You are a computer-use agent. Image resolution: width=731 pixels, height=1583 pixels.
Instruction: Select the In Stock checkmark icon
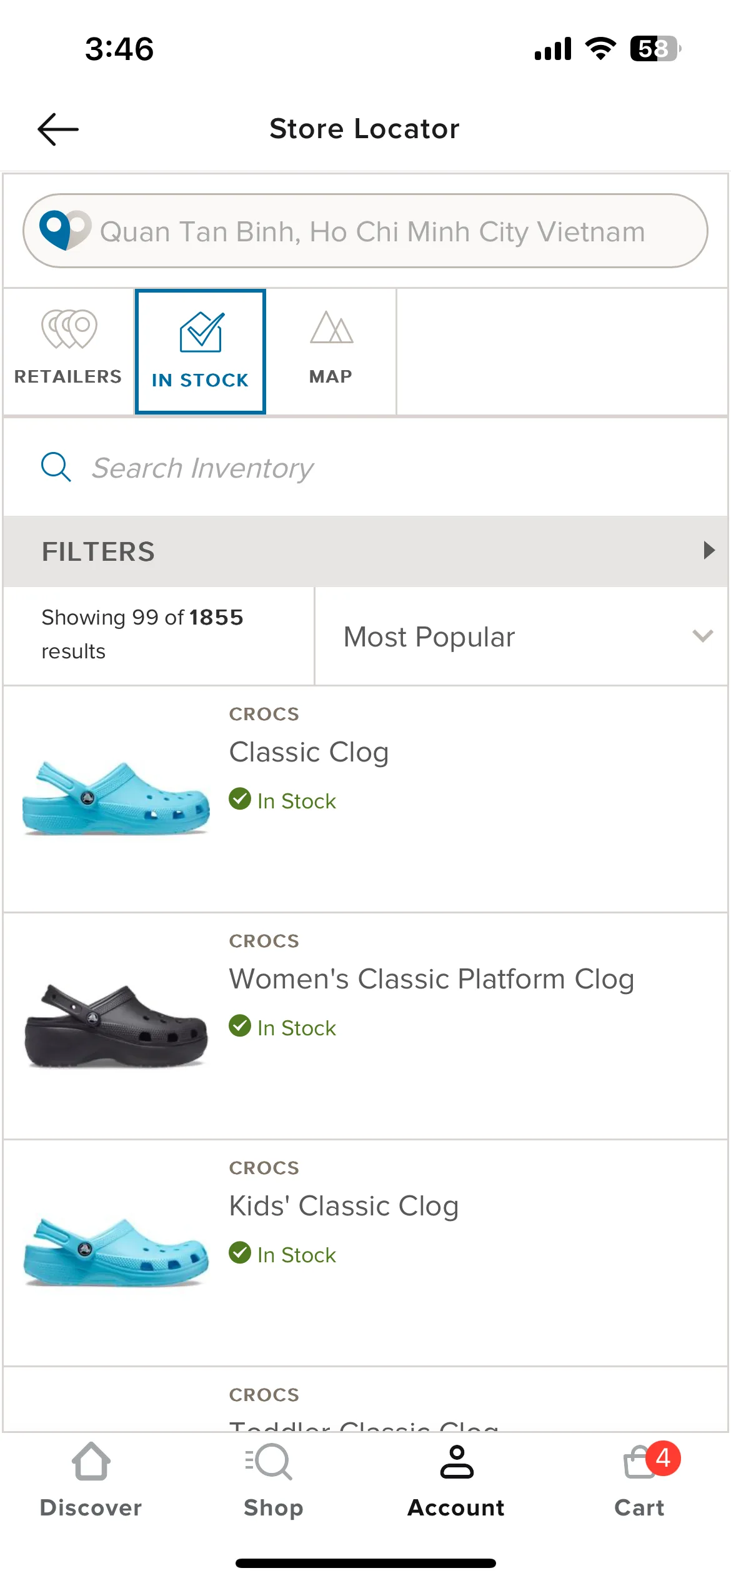click(x=201, y=332)
